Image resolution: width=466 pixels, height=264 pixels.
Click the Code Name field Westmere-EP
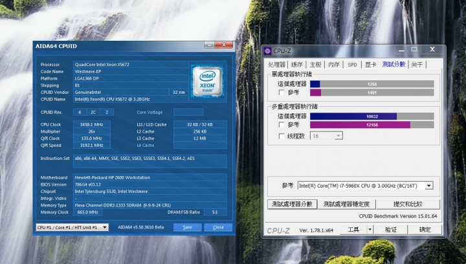131,72
